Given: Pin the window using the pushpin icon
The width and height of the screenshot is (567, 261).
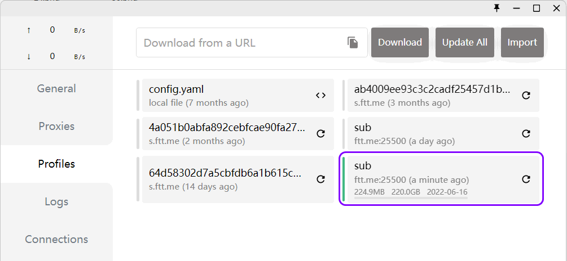Looking at the screenshot, I should coord(496,8).
